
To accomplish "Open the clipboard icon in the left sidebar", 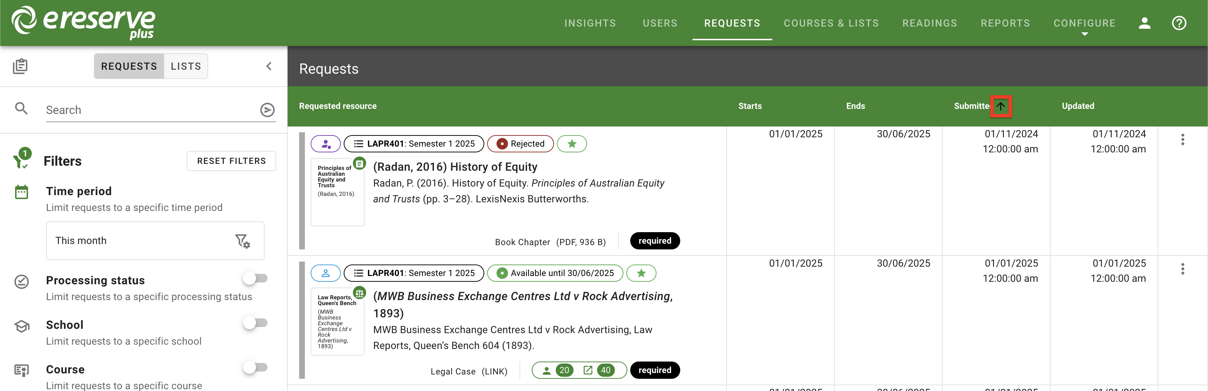I will click(x=20, y=66).
